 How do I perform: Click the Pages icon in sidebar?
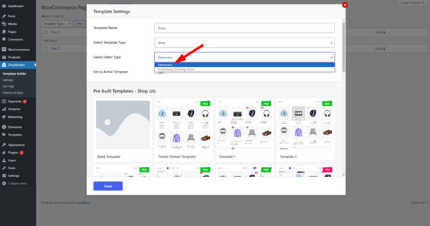click(x=4, y=32)
